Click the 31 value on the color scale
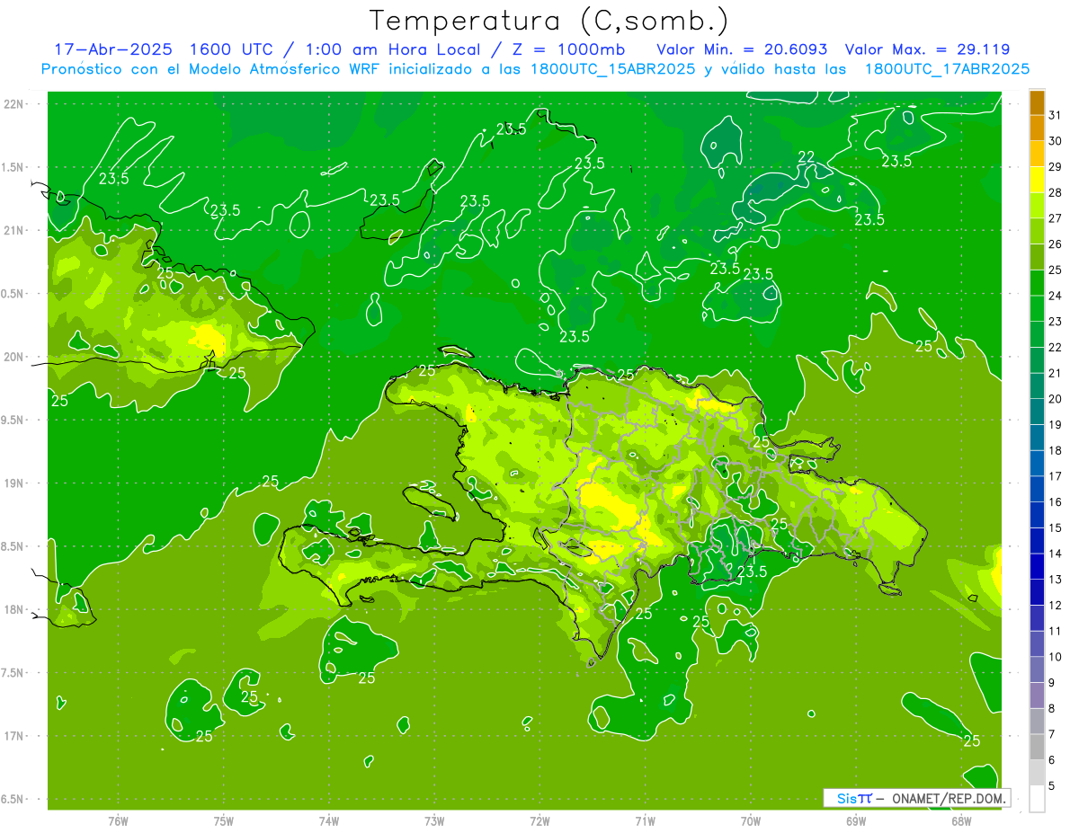The image size is (1079, 833). [x=1056, y=115]
